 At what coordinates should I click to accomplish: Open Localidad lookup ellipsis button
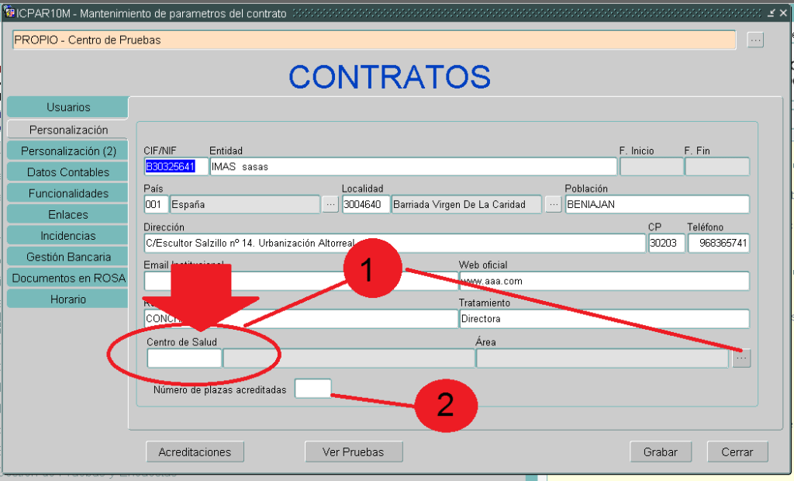(x=554, y=205)
